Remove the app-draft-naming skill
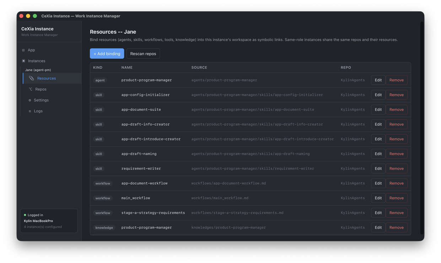441x263 pixels. click(397, 154)
